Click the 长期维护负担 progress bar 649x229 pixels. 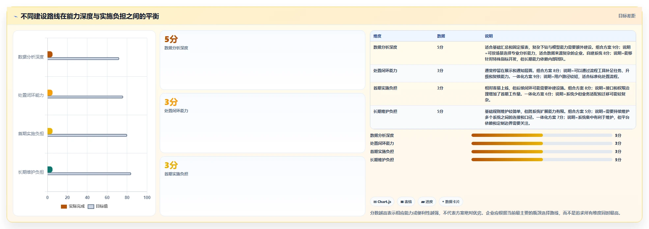[542, 160]
